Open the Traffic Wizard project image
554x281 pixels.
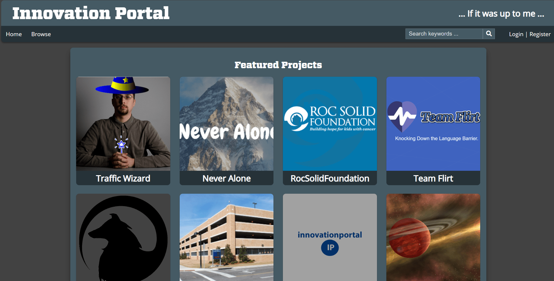pyautogui.click(x=123, y=124)
